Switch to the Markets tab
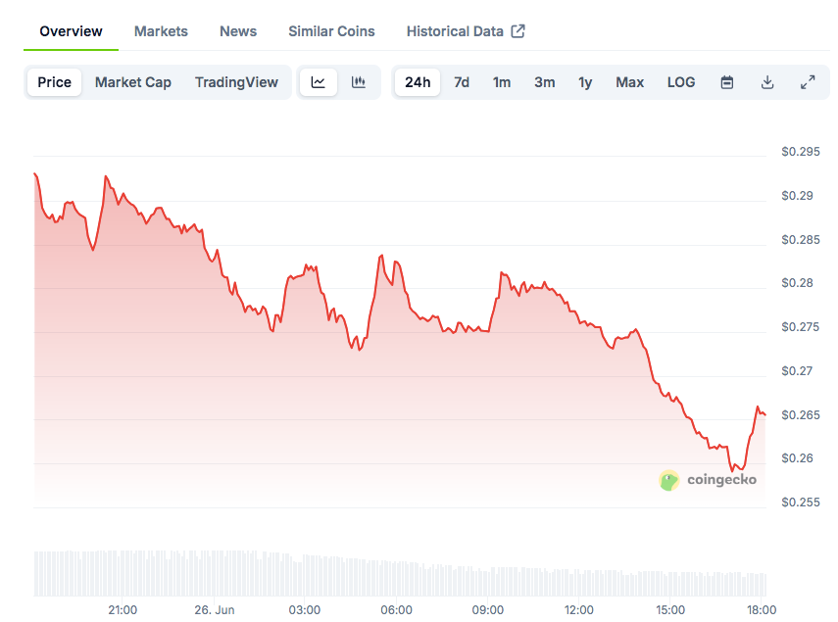This screenshot has width=838, height=622. point(161,31)
